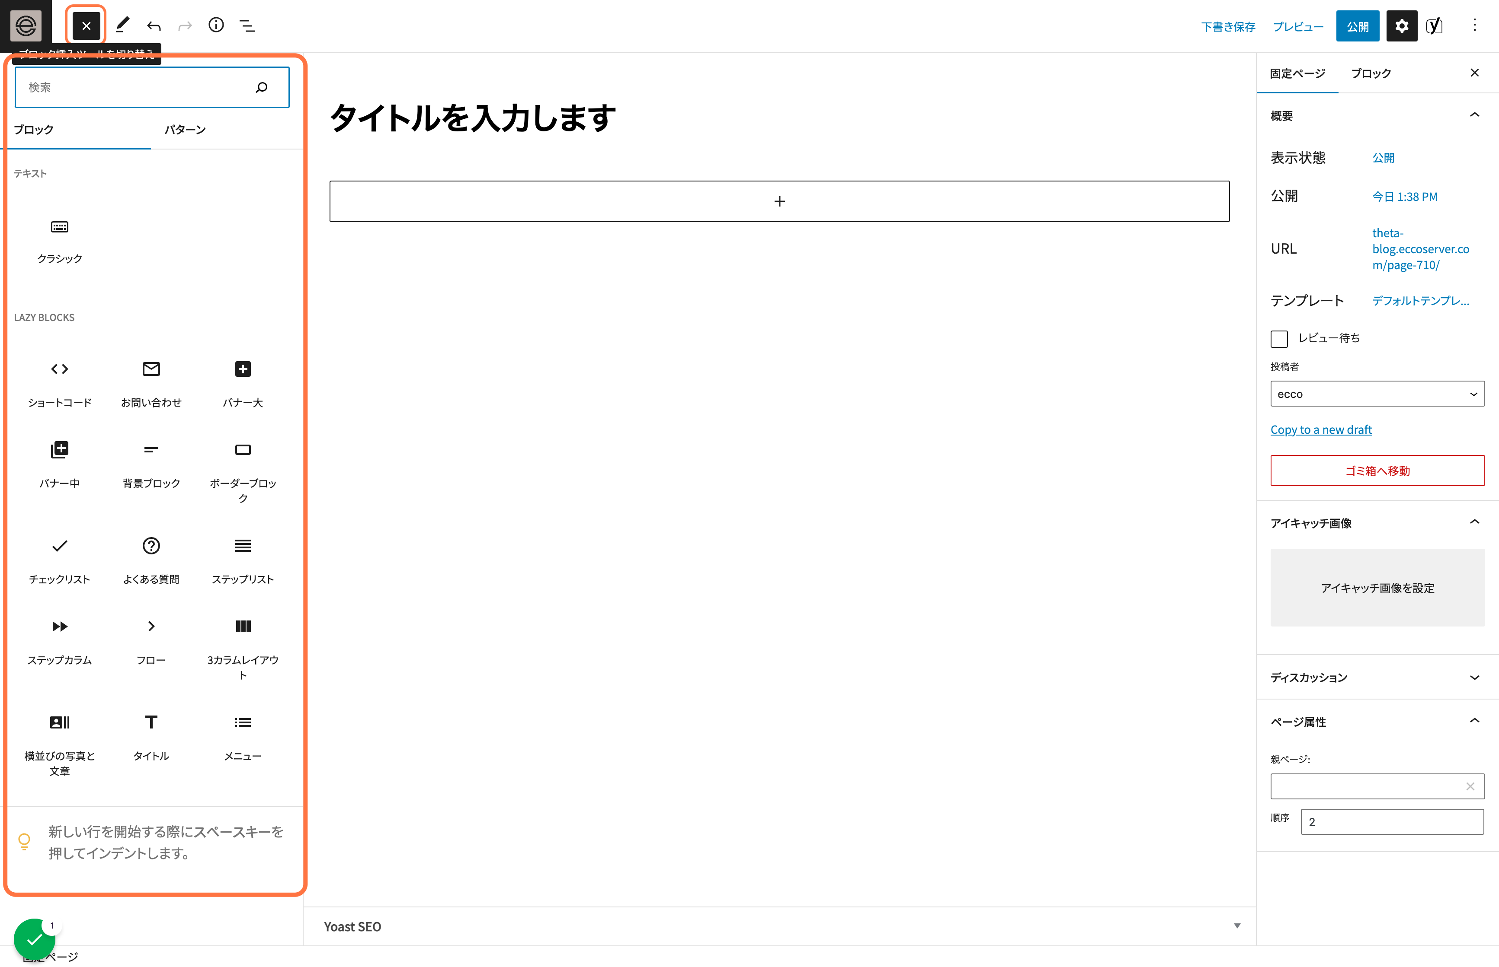
Task: Check the レビュー待ち checkbox
Action: (1279, 339)
